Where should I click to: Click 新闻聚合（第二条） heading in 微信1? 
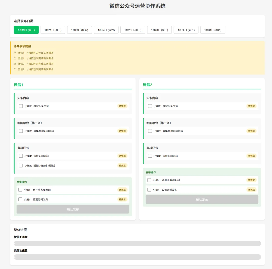click(29, 123)
